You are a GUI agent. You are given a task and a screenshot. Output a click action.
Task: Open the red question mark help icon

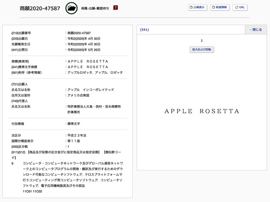click(x=115, y=7)
